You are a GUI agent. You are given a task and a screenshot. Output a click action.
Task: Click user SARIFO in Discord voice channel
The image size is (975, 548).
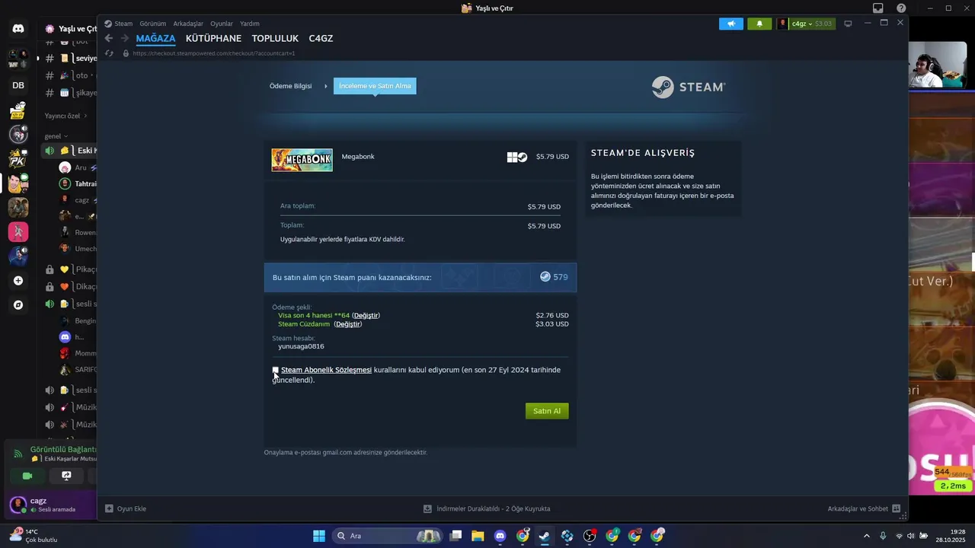tap(78, 370)
